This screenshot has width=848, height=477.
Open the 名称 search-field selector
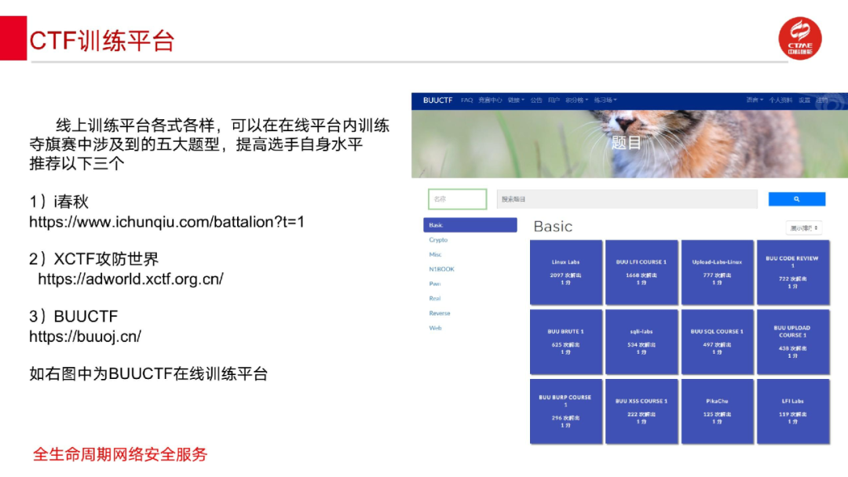[x=458, y=199]
